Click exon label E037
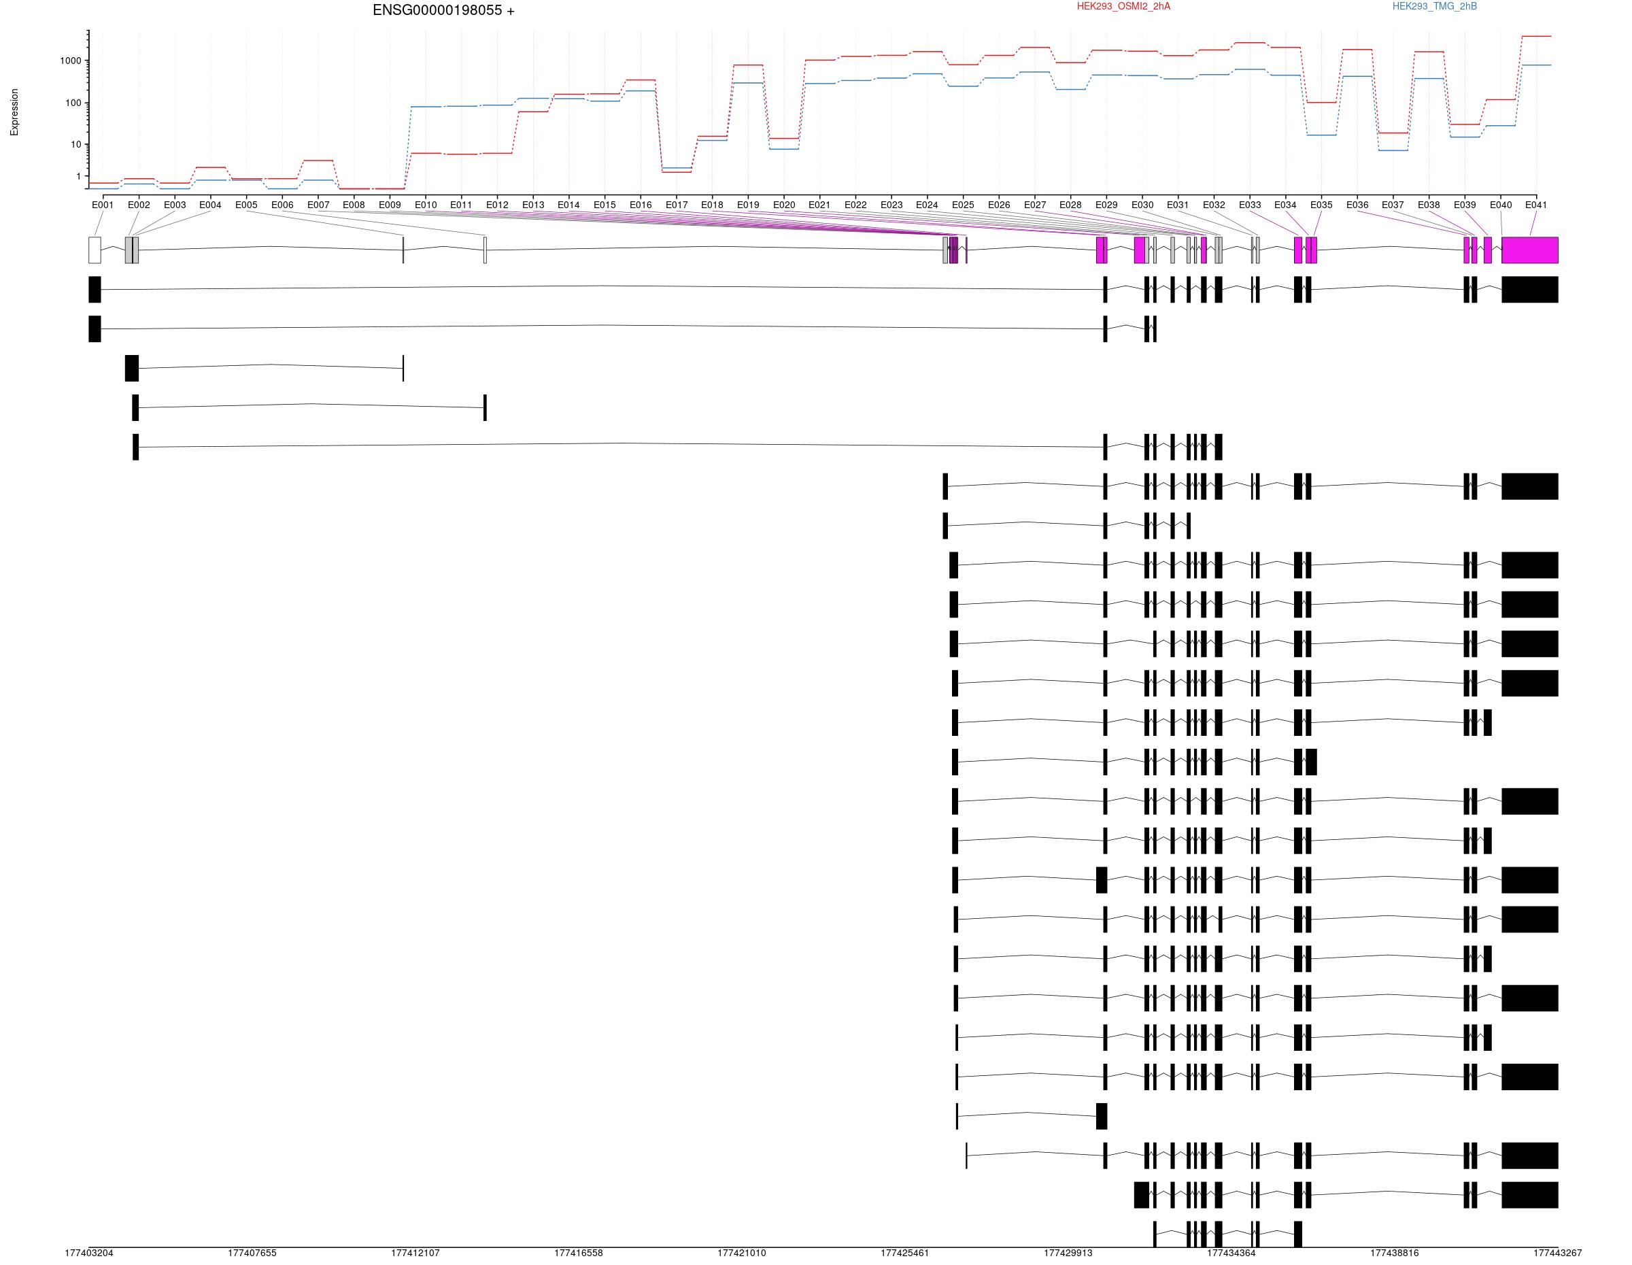 [x=1393, y=205]
